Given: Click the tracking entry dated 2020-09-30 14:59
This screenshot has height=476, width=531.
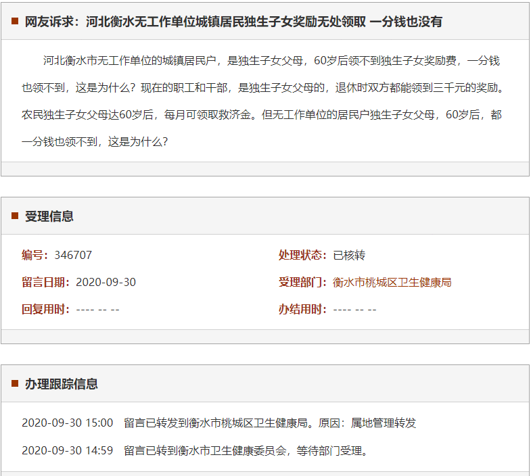Looking at the screenshot, I should coord(195,450).
